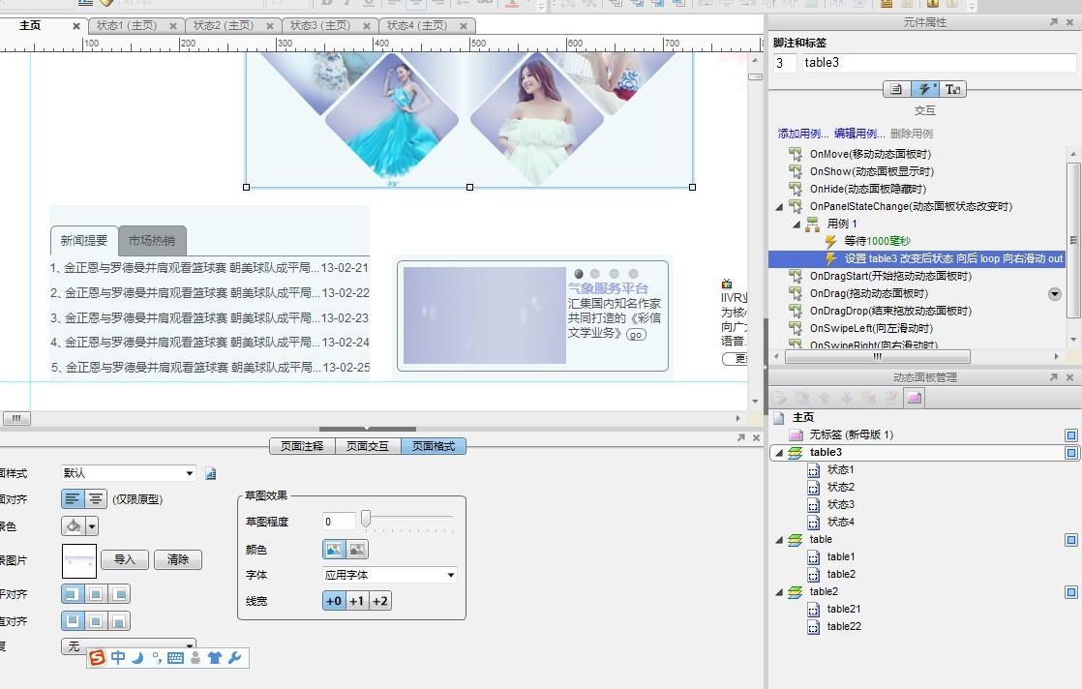Toggle table3 visibility square in panel manager
This screenshot has height=689, width=1082.
pyautogui.click(x=1071, y=453)
